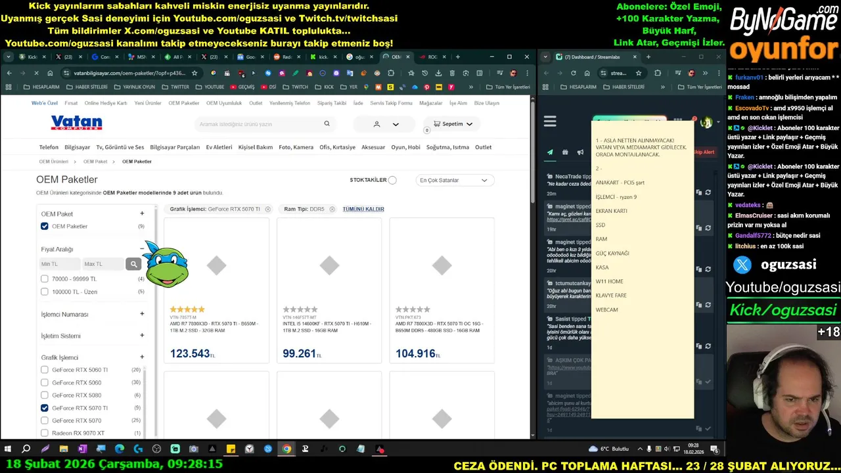This screenshot has width=841, height=473.
Task: Switch to the Dashboard / Streamlabs tab
Action: point(597,57)
